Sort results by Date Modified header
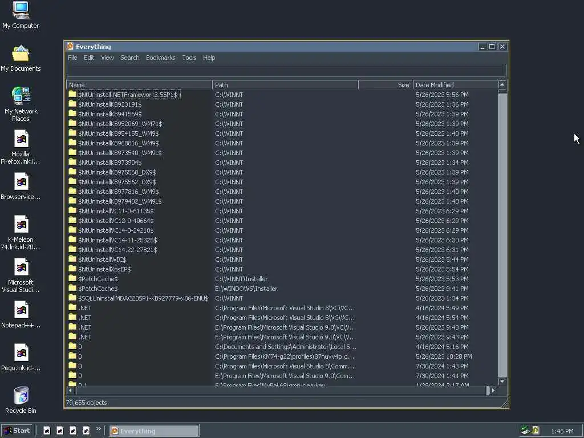Screen dimensions: 584x438 point(455,85)
